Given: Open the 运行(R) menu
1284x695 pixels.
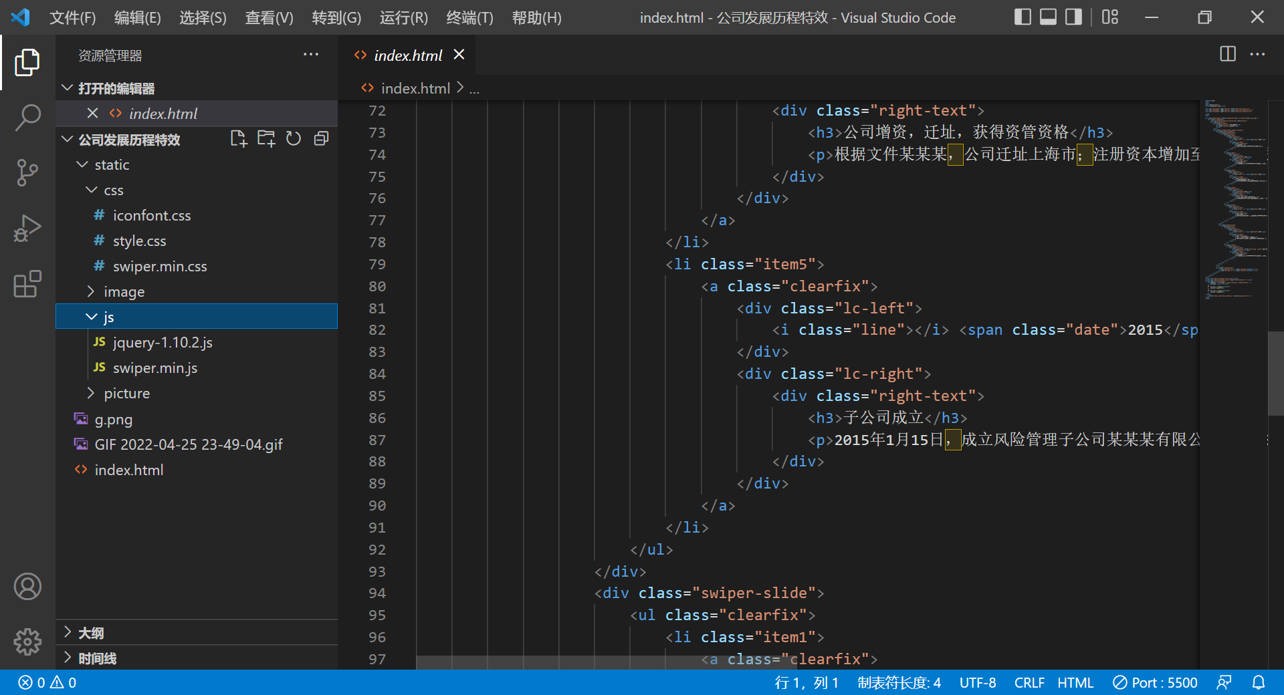Looking at the screenshot, I should pos(404,18).
